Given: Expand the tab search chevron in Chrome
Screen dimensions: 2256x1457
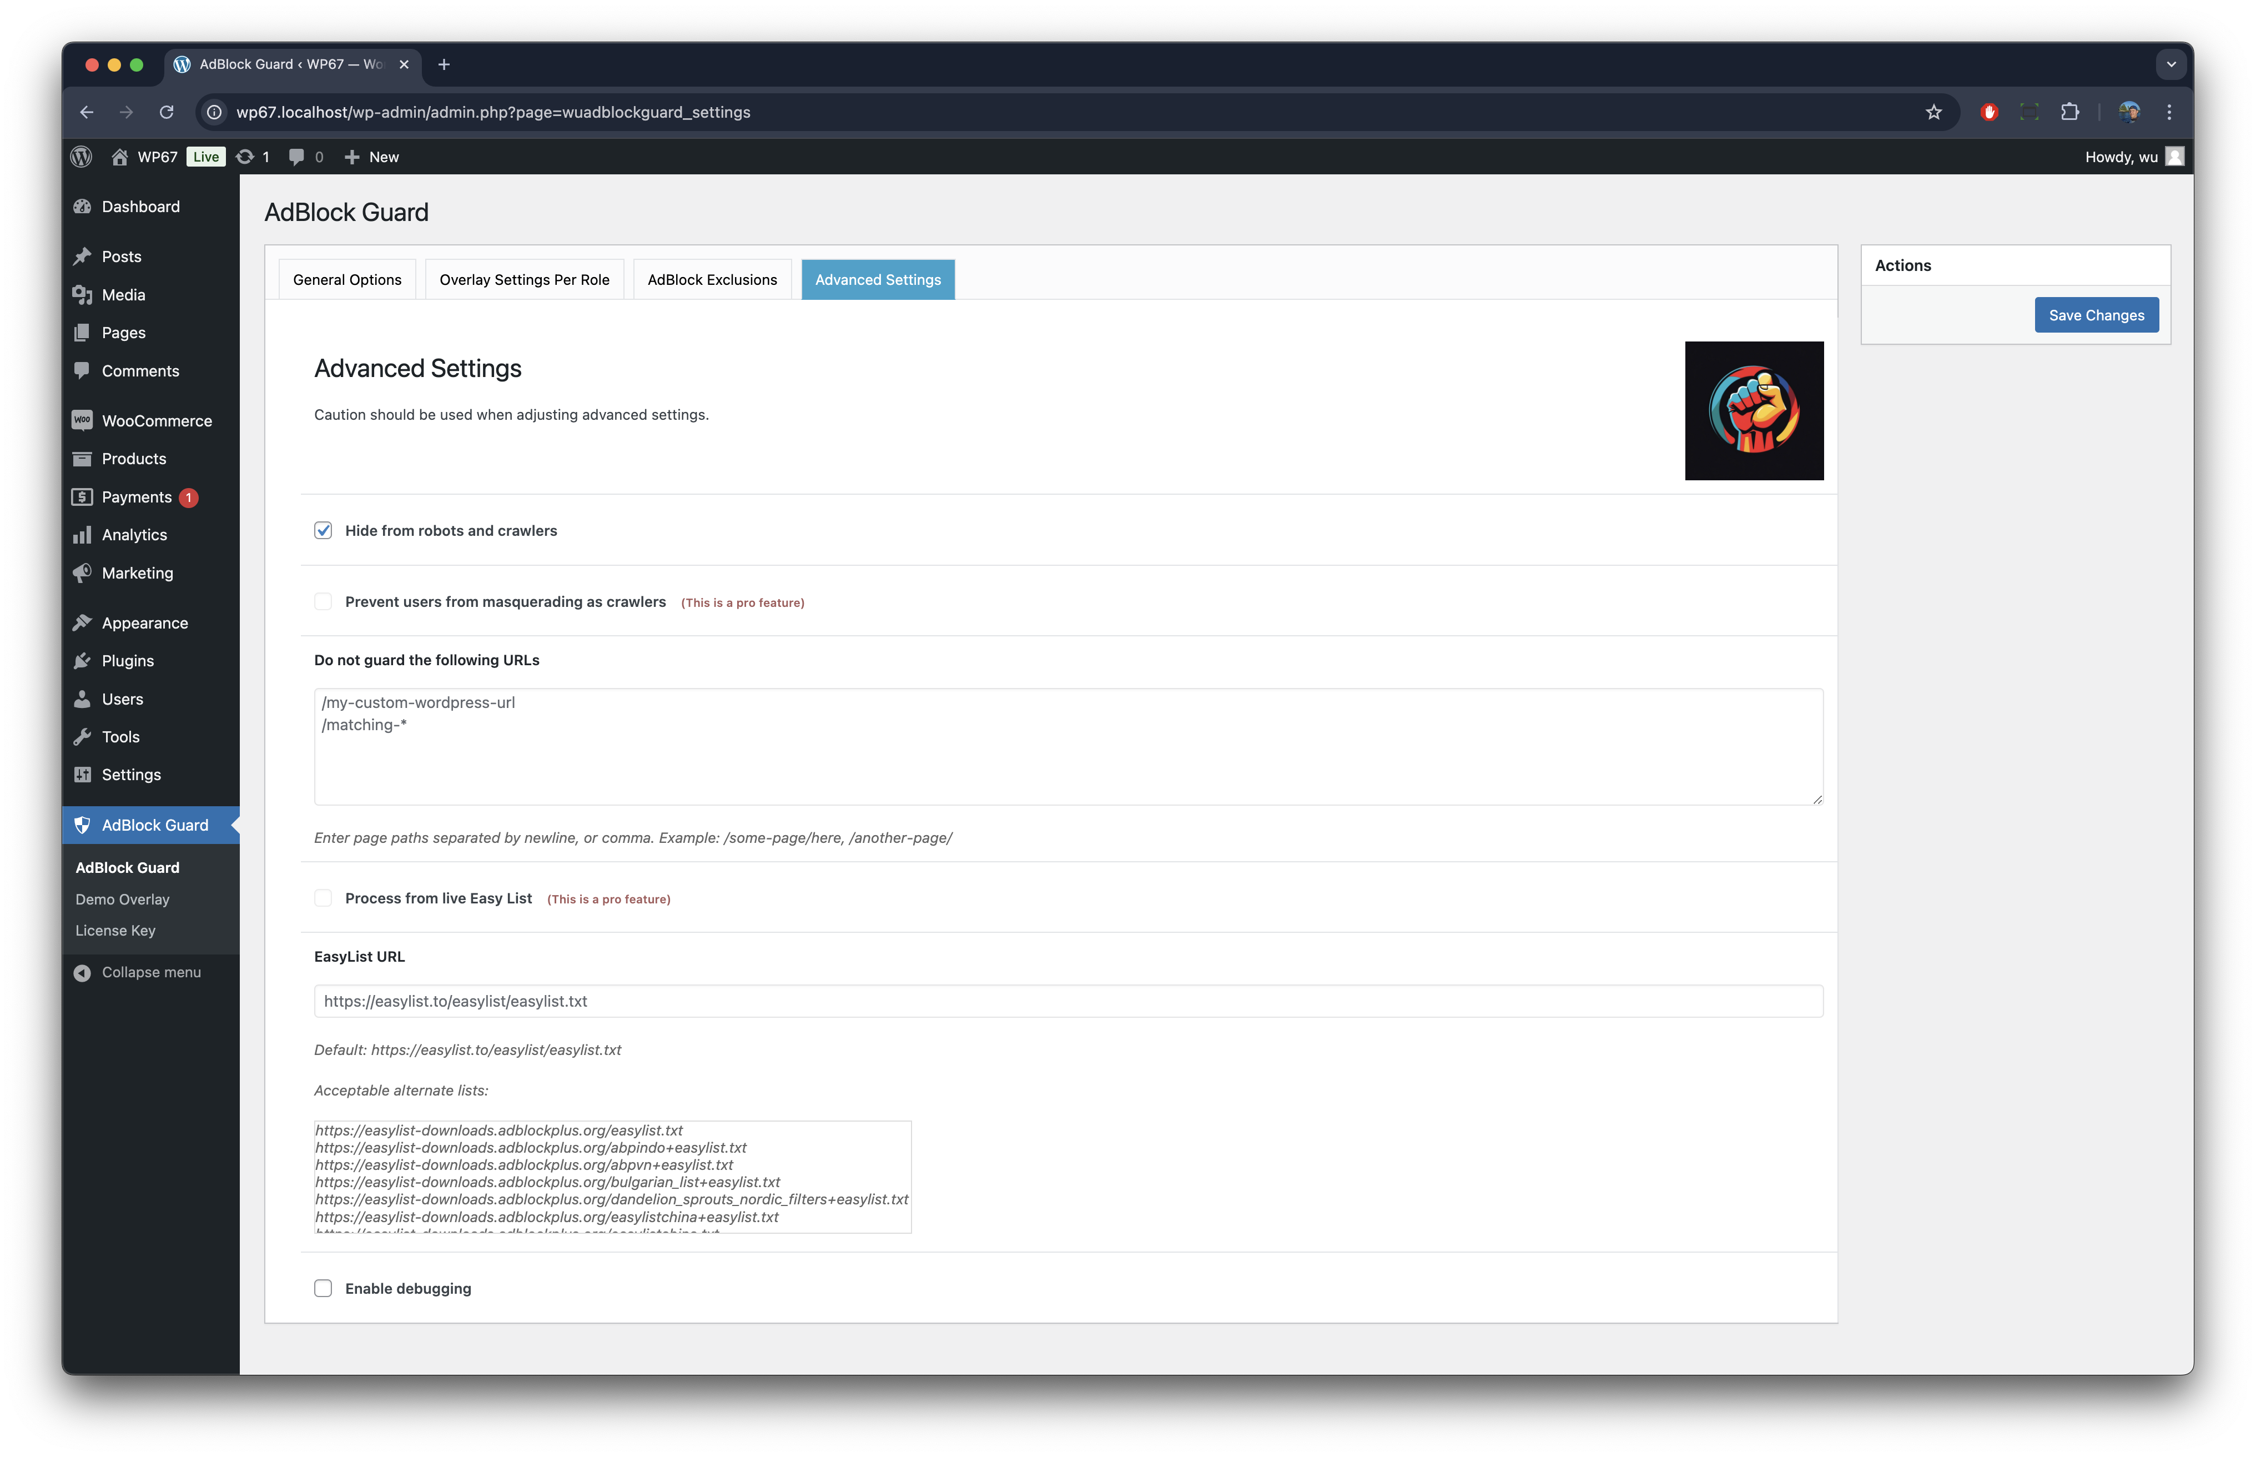Looking at the screenshot, I should click(2171, 64).
